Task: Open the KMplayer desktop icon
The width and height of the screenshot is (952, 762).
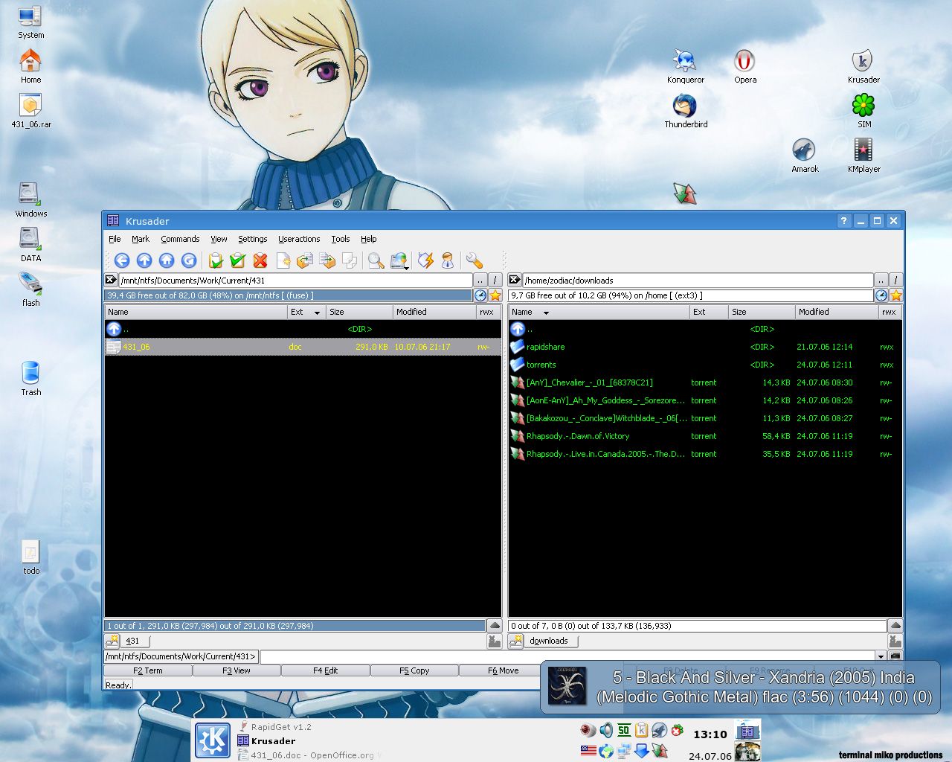Action: [x=863, y=156]
